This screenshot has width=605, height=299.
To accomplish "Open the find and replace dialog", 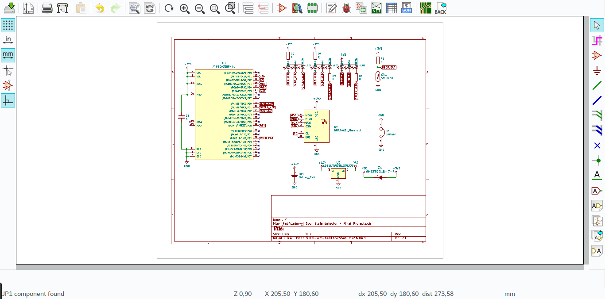I will [x=149, y=8].
